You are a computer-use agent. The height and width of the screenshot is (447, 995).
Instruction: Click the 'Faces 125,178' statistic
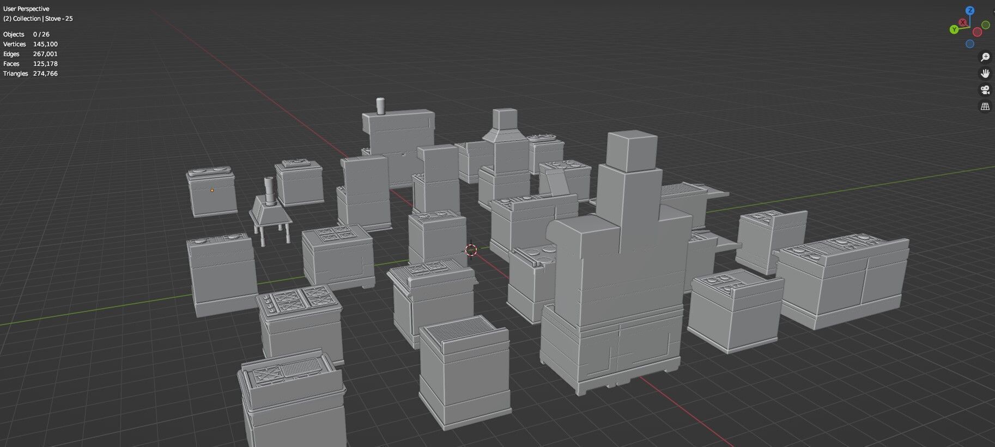click(x=31, y=64)
